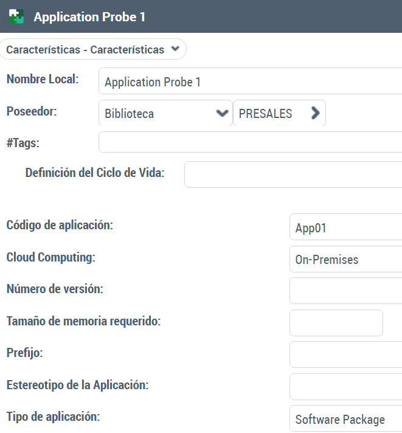The height and width of the screenshot is (433, 402).
Task: Click the Código de aplicación field App01
Action: (345, 227)
